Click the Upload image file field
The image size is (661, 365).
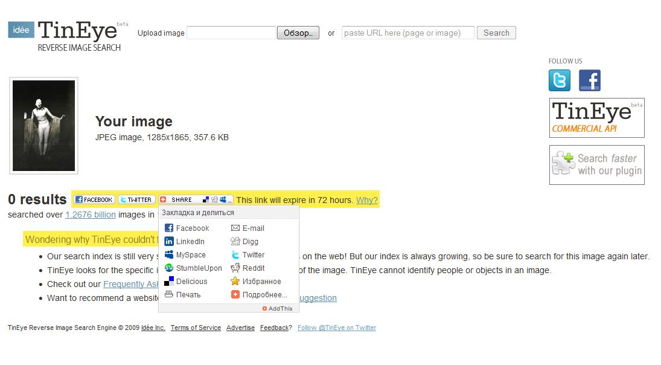[231, 33]
